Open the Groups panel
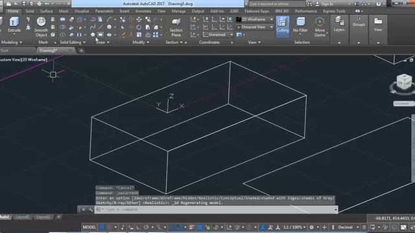This screenshot has width=415, height=233. coord(359,22)
